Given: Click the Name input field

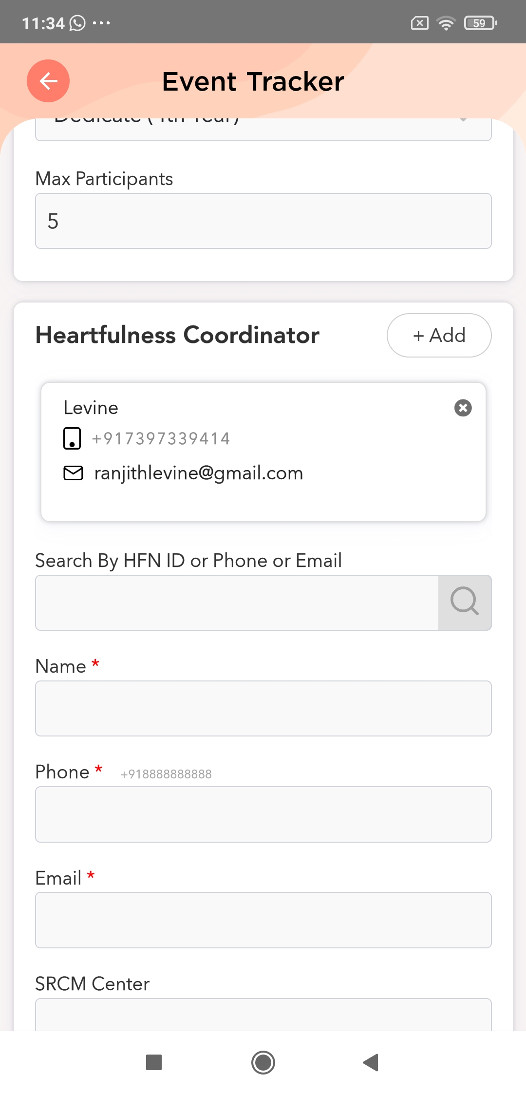Looking at the screenshot, I should point(263,708).
